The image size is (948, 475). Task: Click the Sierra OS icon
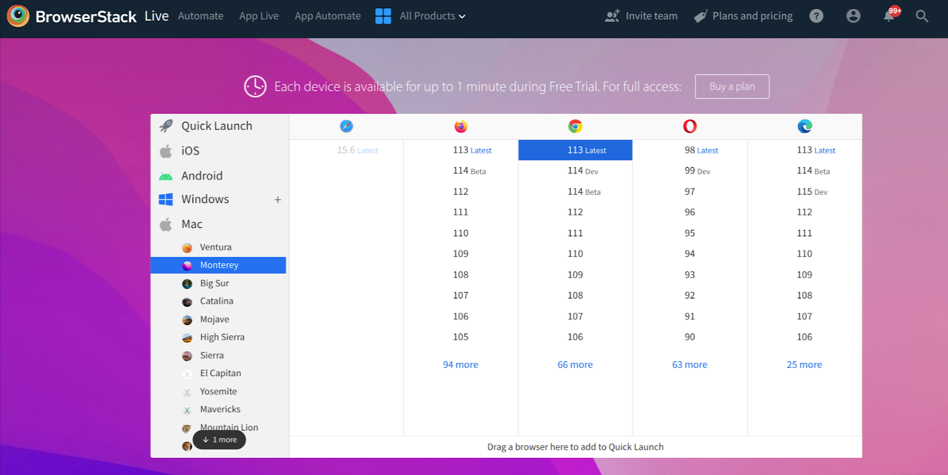point(187,356)
